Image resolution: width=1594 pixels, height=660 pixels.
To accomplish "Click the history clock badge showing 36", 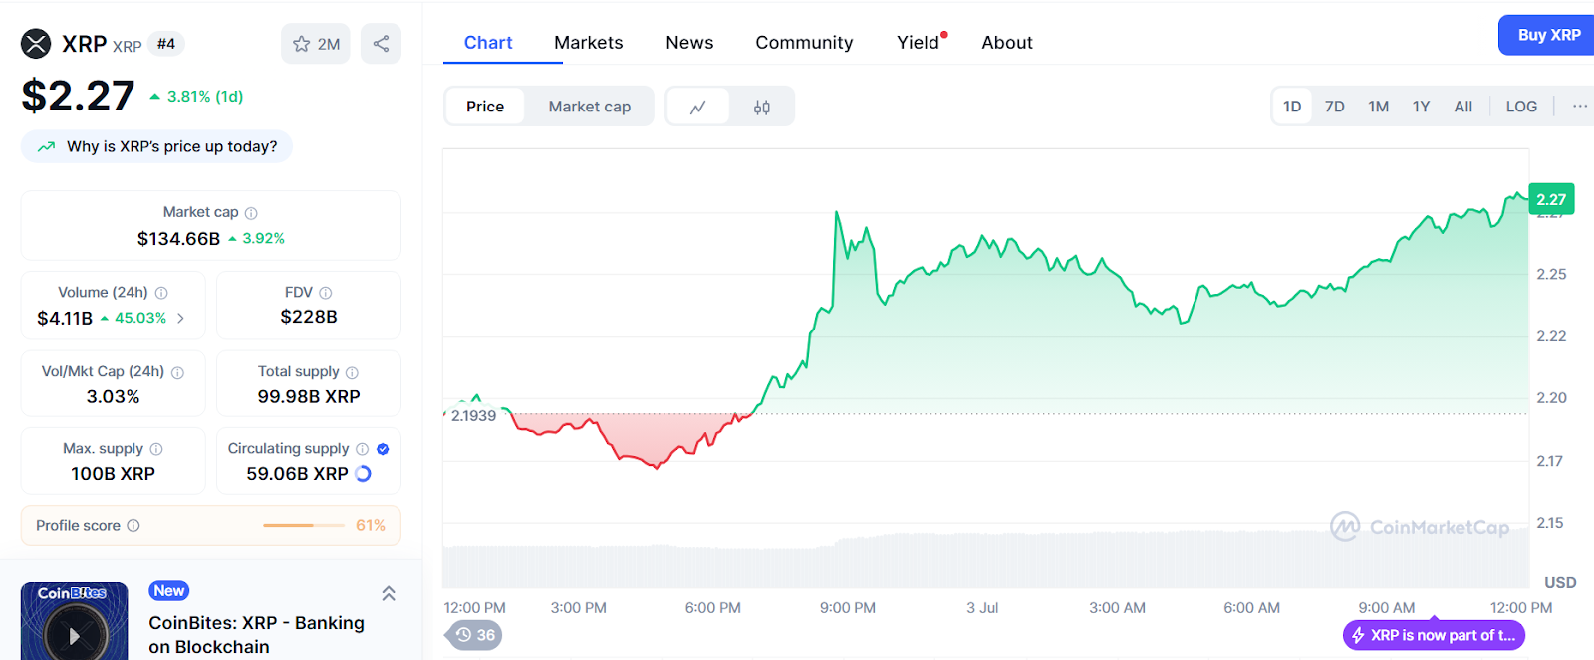I will pos(474,635).
